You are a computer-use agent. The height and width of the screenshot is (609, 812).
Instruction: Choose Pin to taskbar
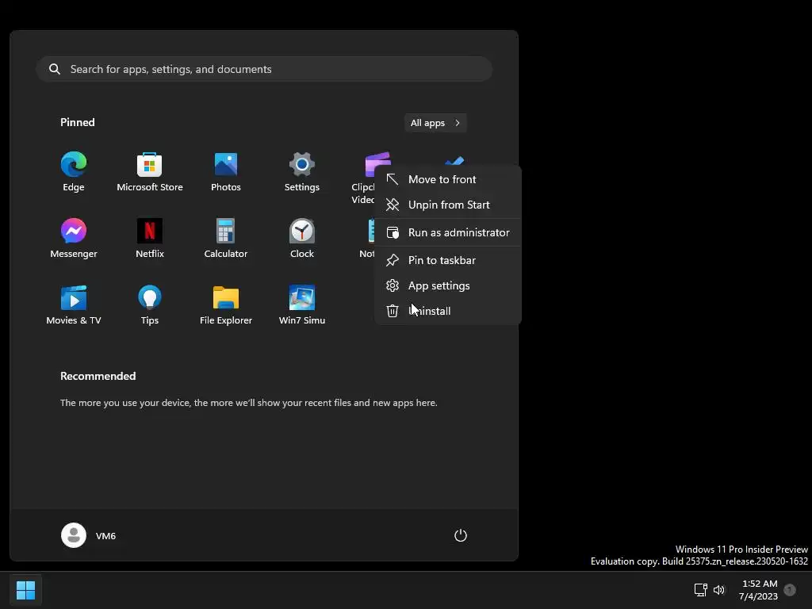coord(448,260)
